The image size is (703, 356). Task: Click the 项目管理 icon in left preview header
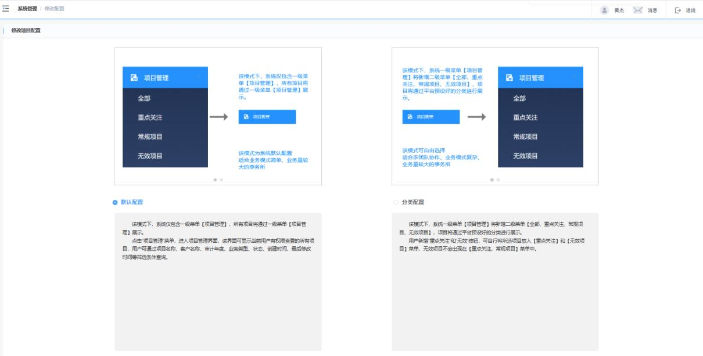coord(134,78)
